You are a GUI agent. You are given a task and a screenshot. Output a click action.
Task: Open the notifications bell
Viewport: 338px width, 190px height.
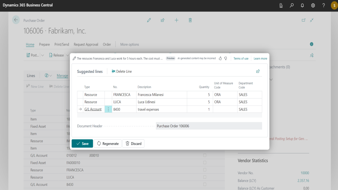302,5
